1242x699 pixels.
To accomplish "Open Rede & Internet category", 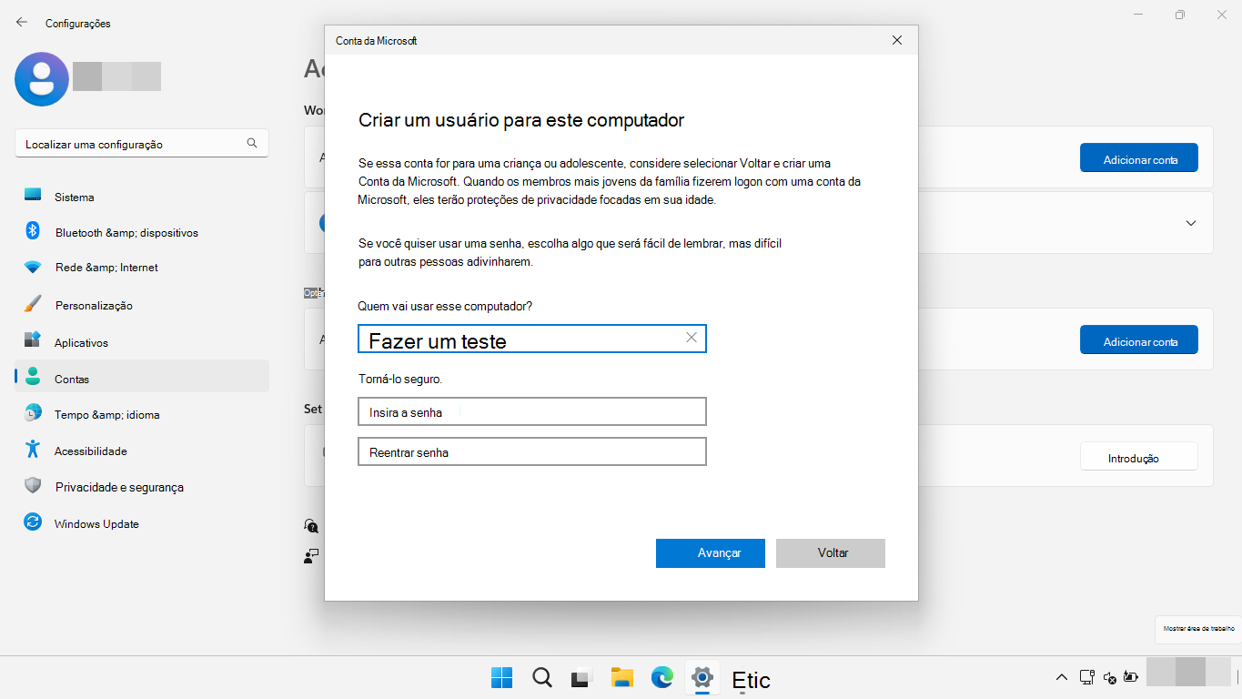I will click(142, 268).
